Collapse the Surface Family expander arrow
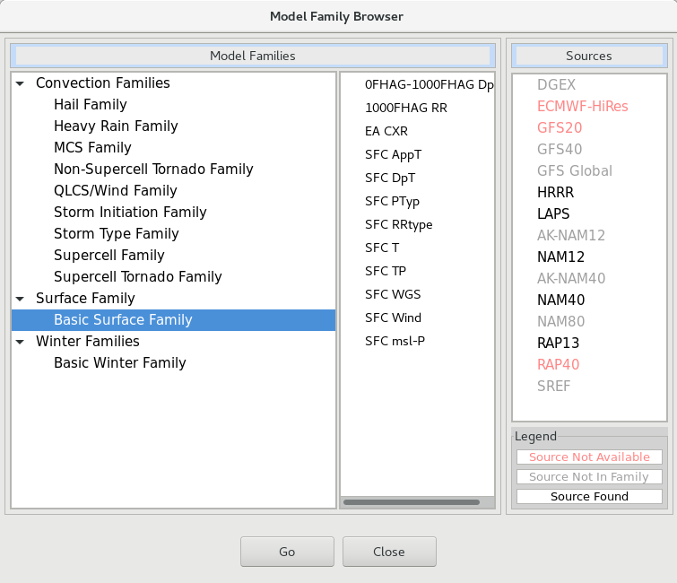677x583 pixels. 20,299
